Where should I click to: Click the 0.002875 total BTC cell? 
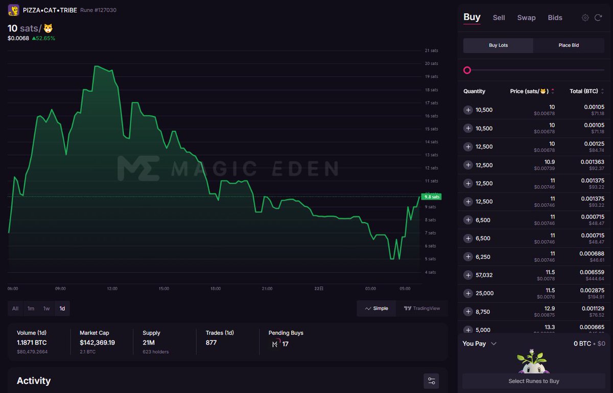tap(593, 290)
